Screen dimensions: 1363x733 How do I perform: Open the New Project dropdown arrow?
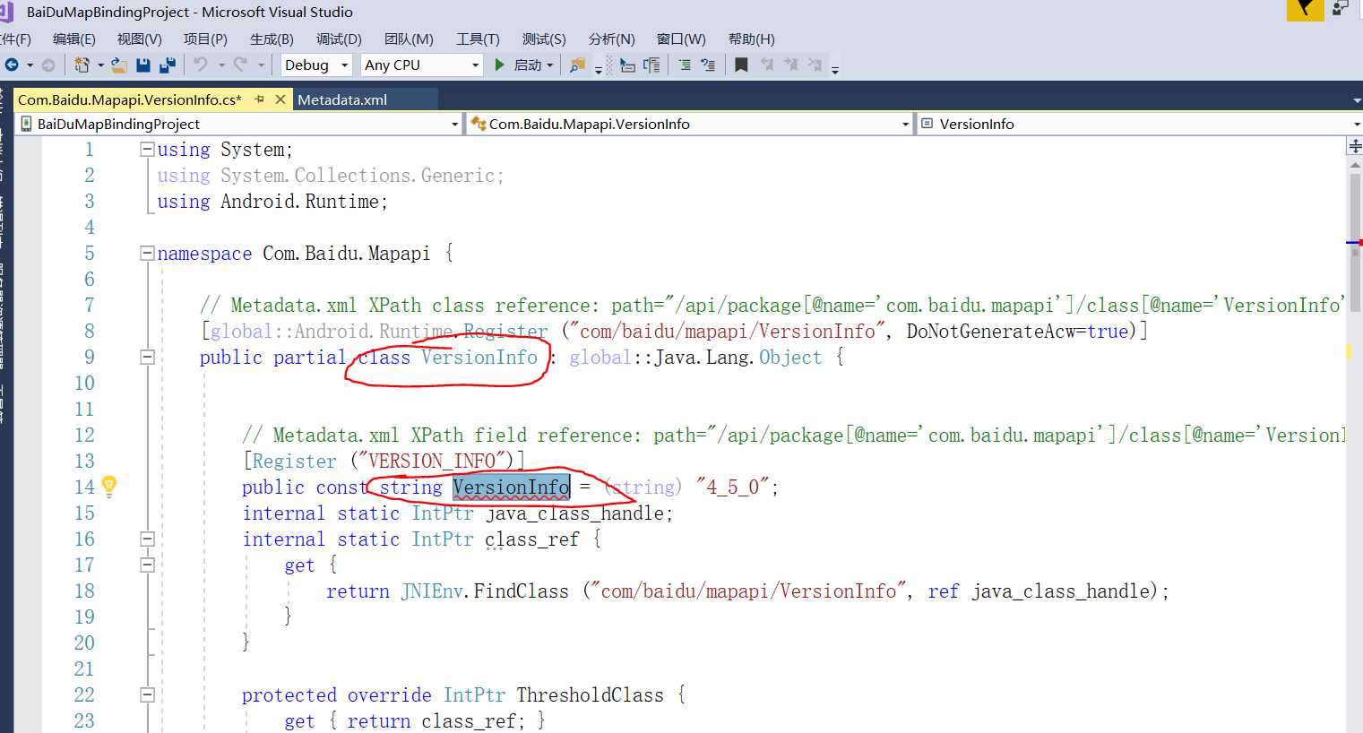(100, 65)
